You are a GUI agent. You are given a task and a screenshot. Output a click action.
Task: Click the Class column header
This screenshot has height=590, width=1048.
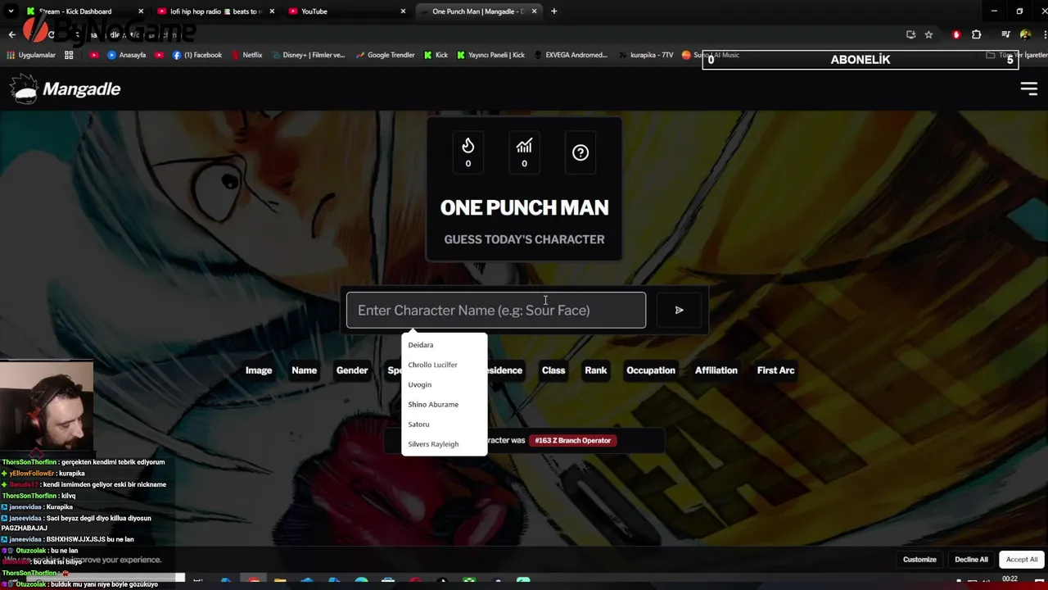(x=553, y=370)
